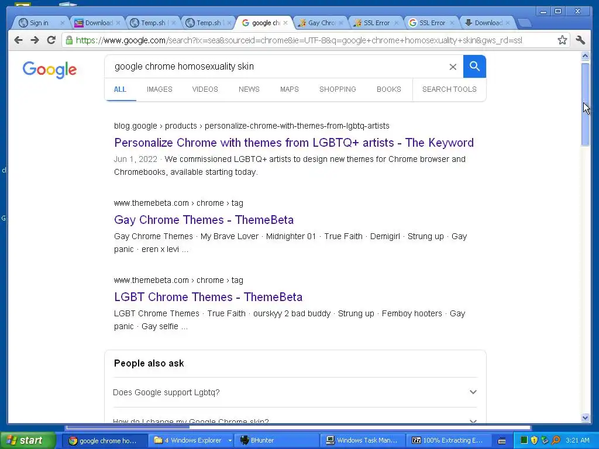599x449 pixels.
Task: Select the Books search tab
Action: pos(388,89)
